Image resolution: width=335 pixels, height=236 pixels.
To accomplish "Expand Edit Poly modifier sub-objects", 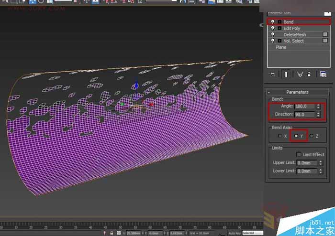I will coord(279,28).
